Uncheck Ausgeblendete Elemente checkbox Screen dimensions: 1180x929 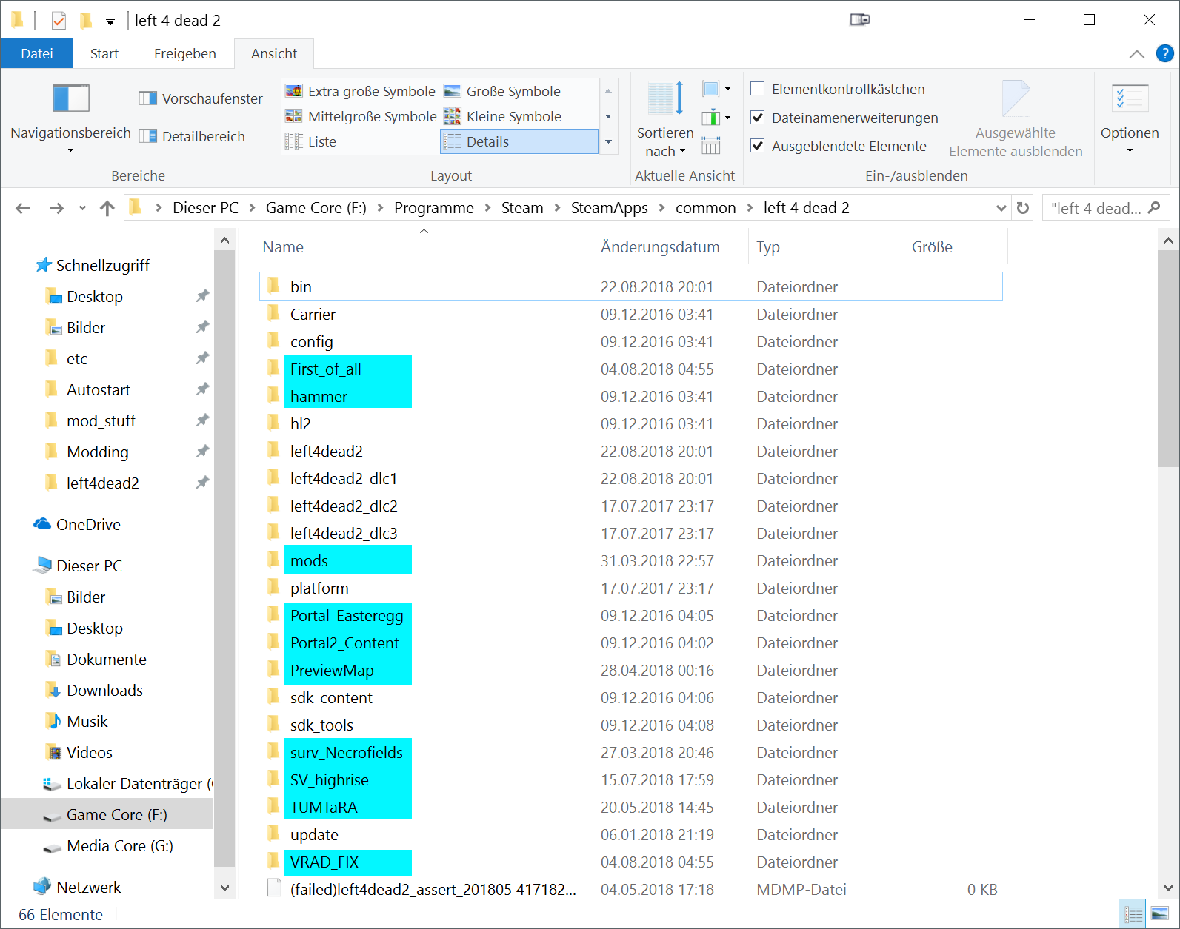[757, 146]
